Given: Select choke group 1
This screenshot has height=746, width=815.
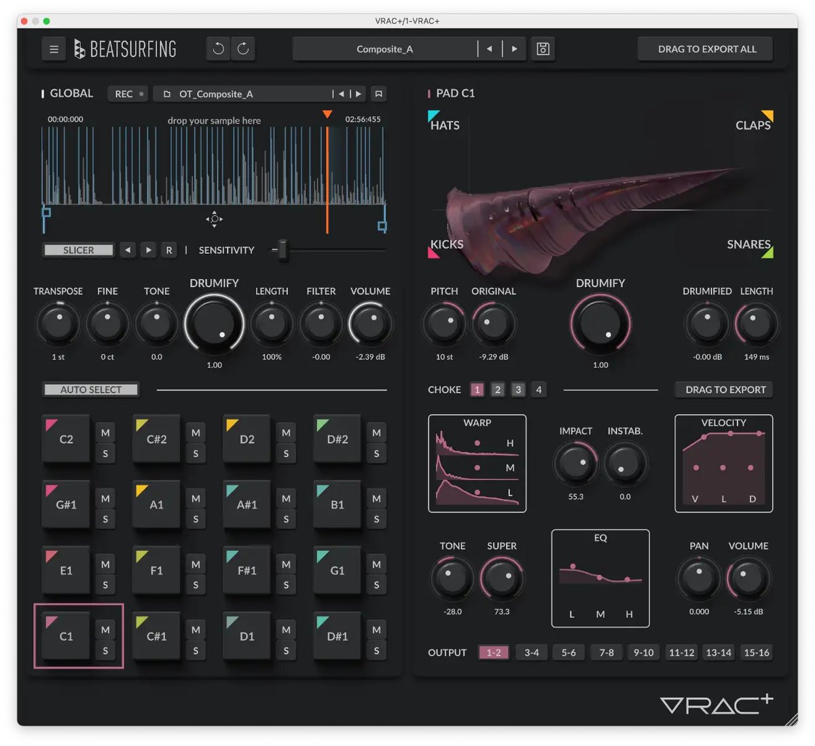Looking at the screenshot, I should (477, 390).
